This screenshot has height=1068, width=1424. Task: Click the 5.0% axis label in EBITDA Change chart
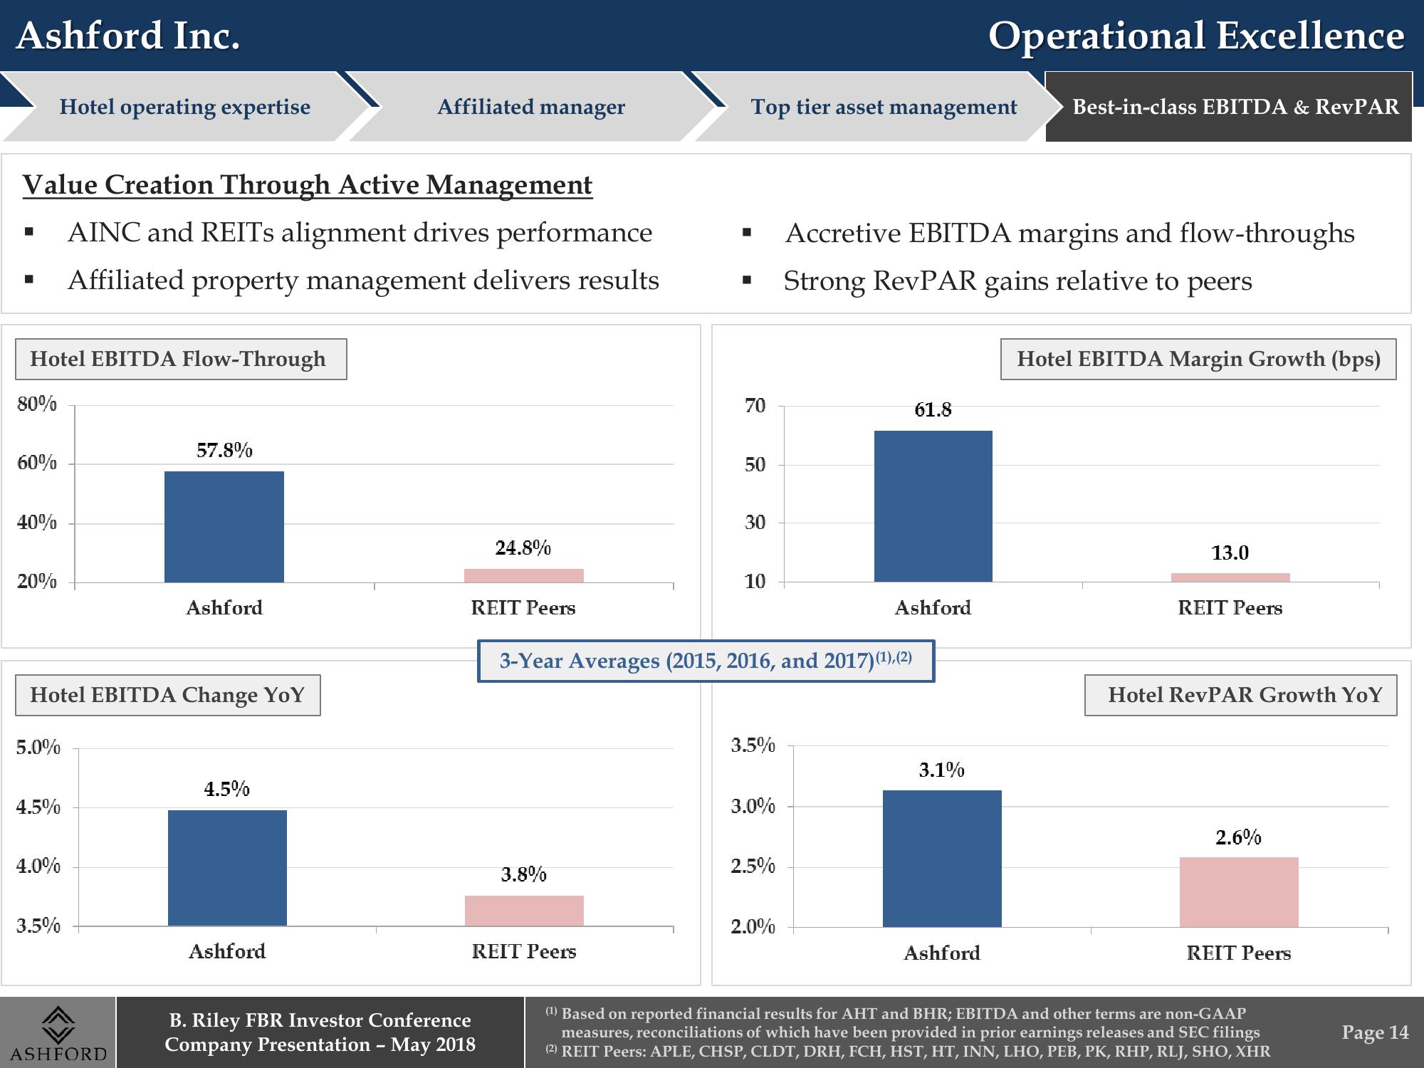[38, 748]
